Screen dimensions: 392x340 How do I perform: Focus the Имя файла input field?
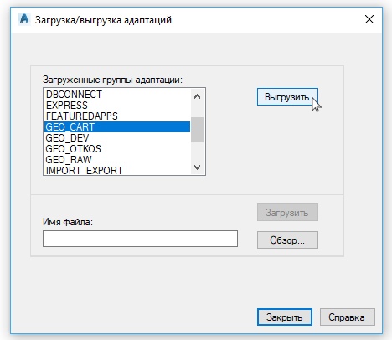tap(140, 239)
